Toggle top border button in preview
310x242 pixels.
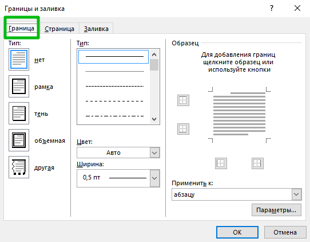point(183,100)
